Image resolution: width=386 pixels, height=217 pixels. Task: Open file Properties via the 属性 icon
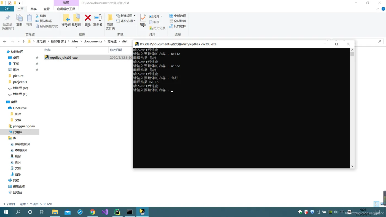click(x=143, y=20)
